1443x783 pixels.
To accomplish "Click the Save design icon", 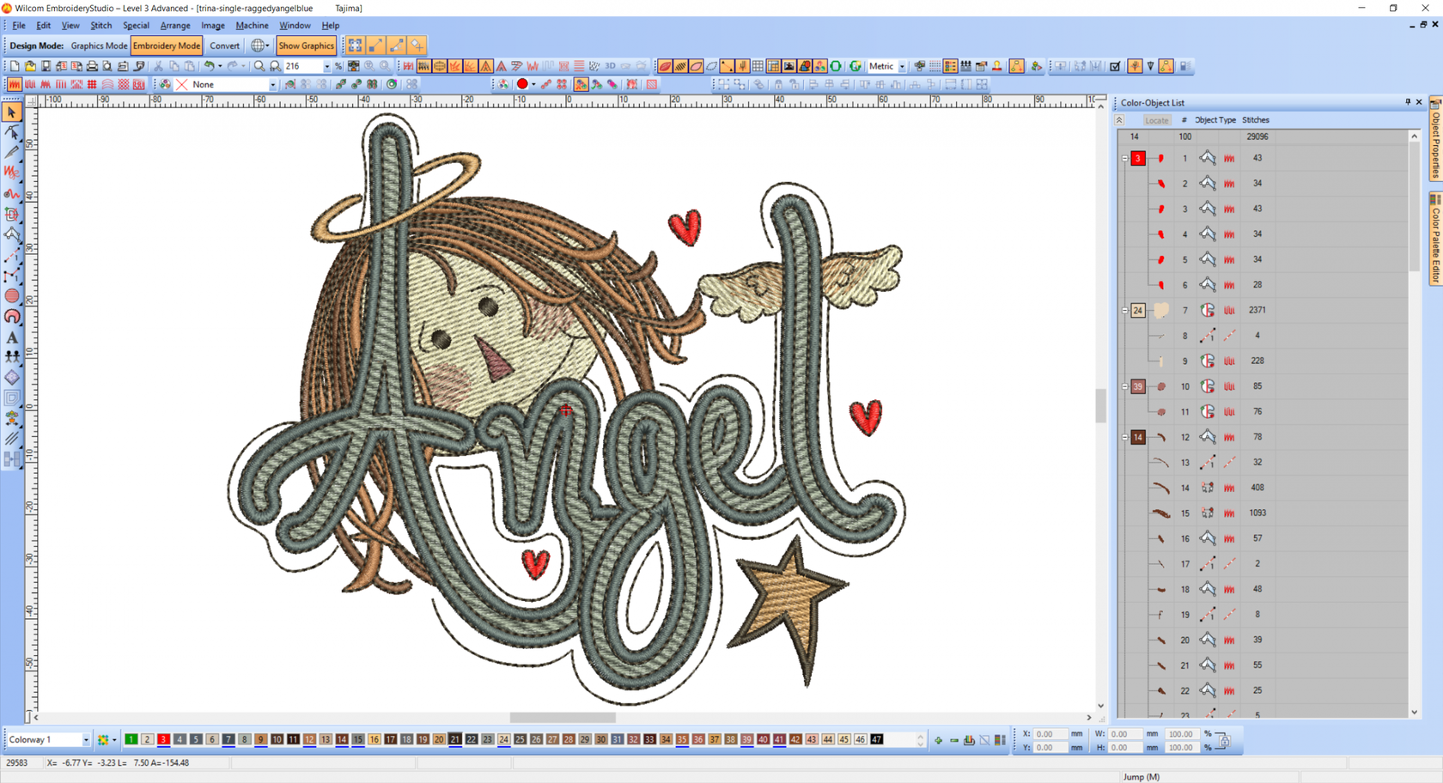I will click(x=46, y=66).
